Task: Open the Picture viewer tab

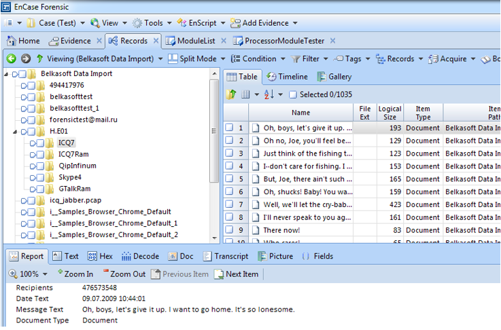Action: [275, 256]
